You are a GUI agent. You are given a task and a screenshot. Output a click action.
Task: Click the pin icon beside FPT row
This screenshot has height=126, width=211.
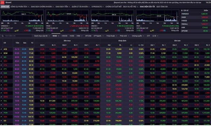coord(1,69)
